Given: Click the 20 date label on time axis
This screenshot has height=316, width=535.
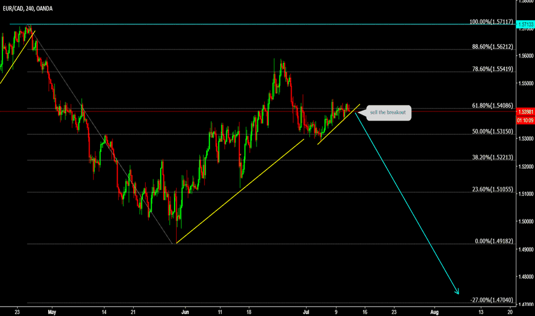Looking at the screenshot, I should [510, 312].
